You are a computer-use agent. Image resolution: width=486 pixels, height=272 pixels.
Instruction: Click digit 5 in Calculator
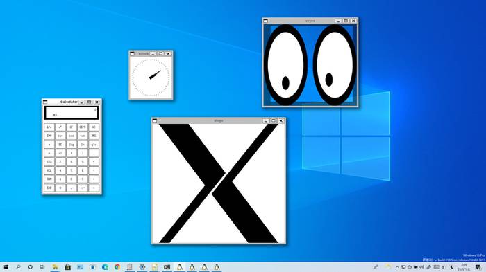tap(72, 170)
